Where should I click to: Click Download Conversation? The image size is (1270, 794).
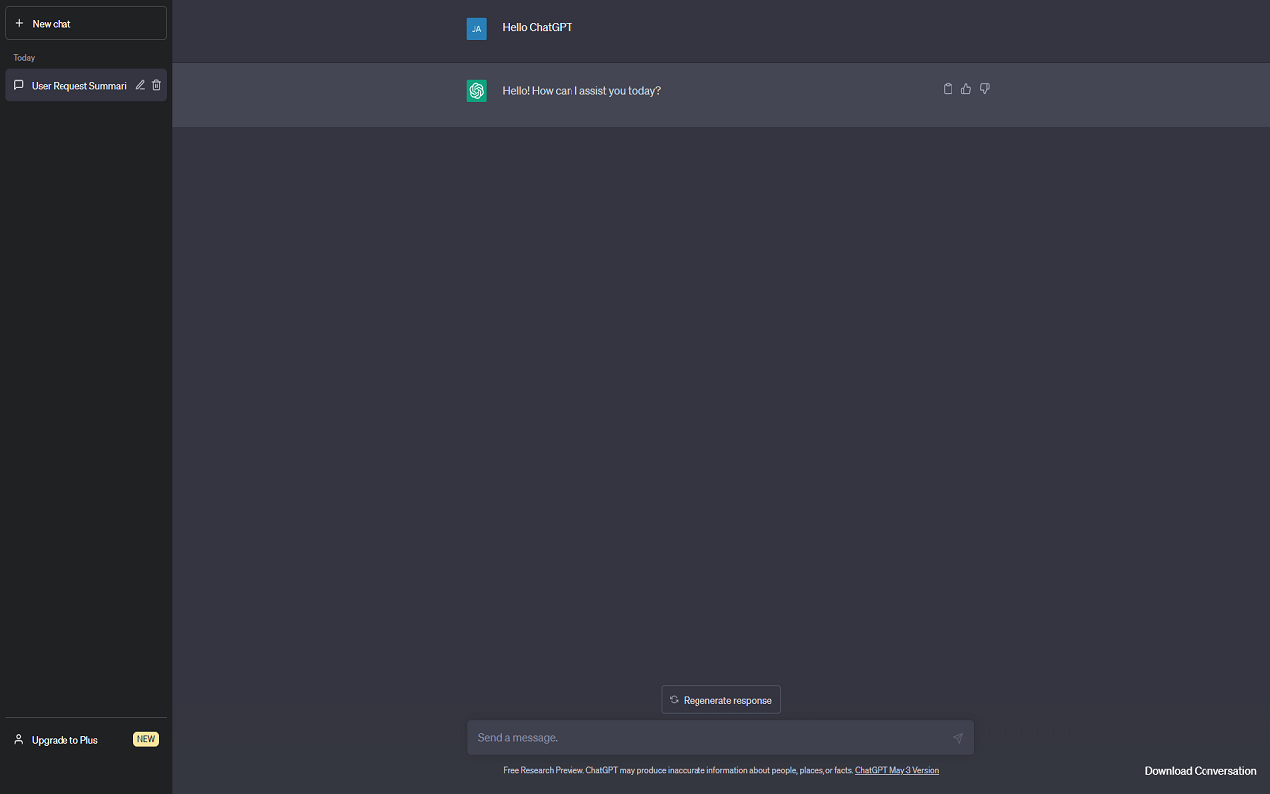click(1201, 771)
